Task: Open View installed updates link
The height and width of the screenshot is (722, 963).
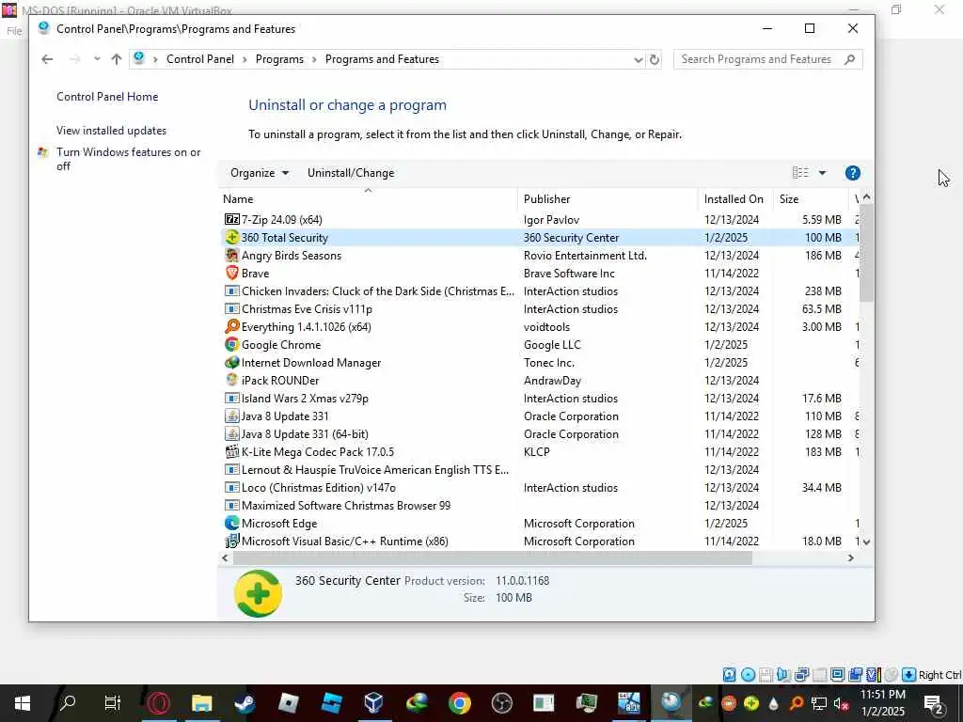Action: point(111,130)
